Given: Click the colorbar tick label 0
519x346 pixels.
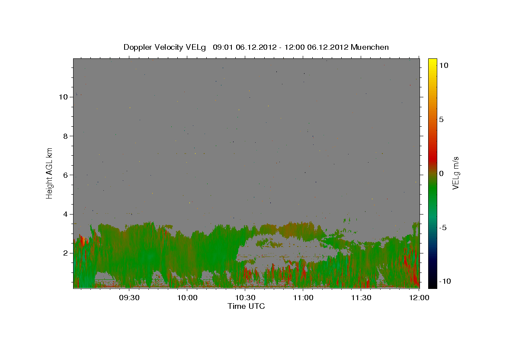Looking at the screenshot, I should pyautogui.click(x=441, y=173).
